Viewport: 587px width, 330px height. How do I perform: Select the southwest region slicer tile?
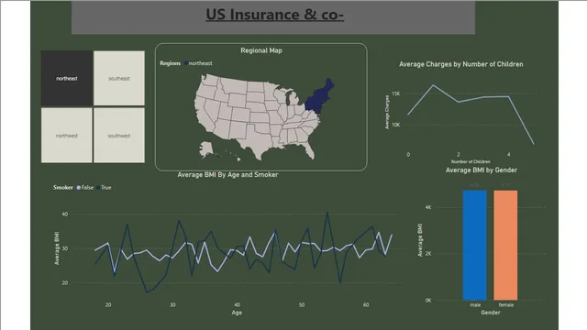(x=119, y=136)
